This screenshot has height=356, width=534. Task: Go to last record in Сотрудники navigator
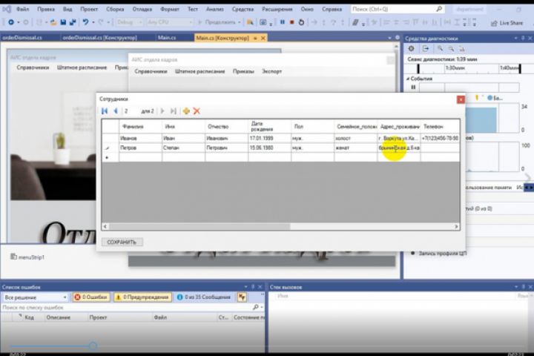[174, 111]
